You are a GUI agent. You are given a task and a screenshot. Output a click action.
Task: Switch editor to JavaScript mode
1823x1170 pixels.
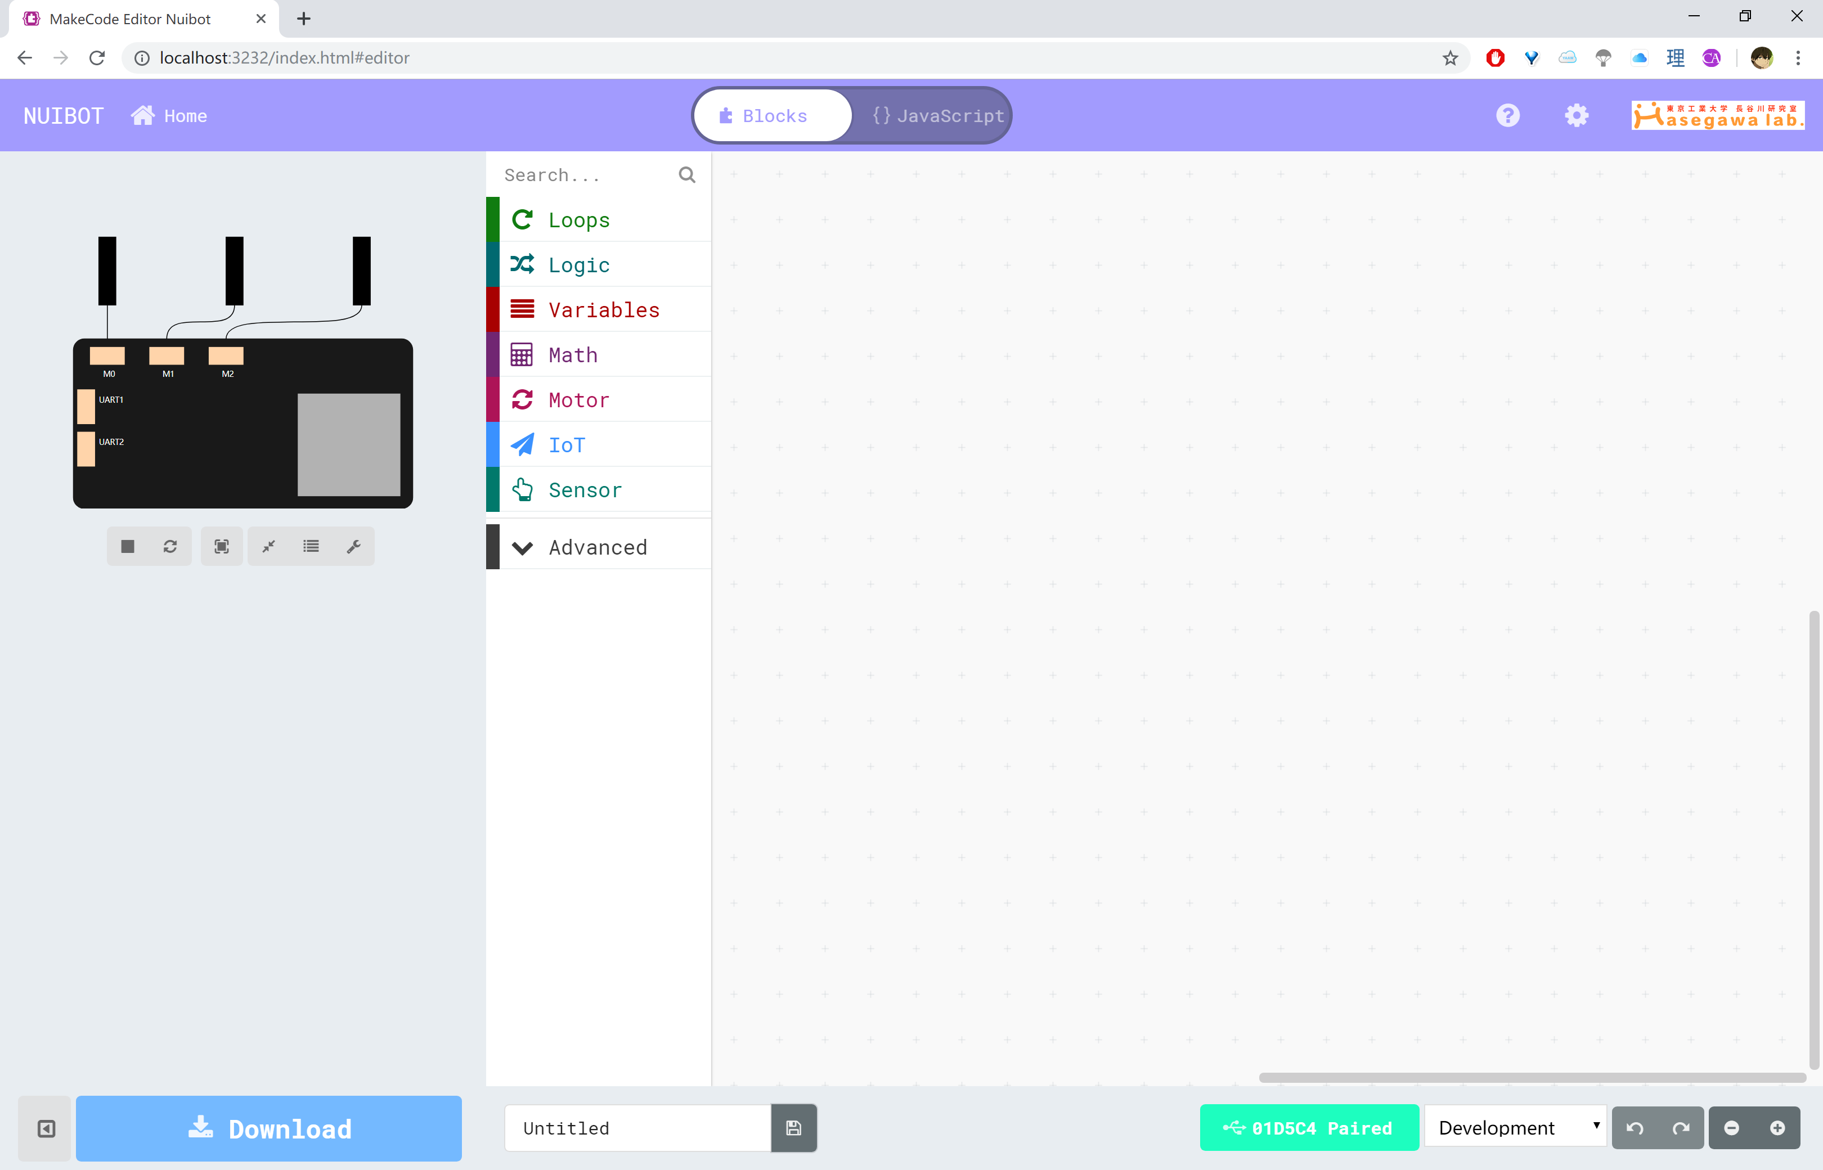pos(938,115)
